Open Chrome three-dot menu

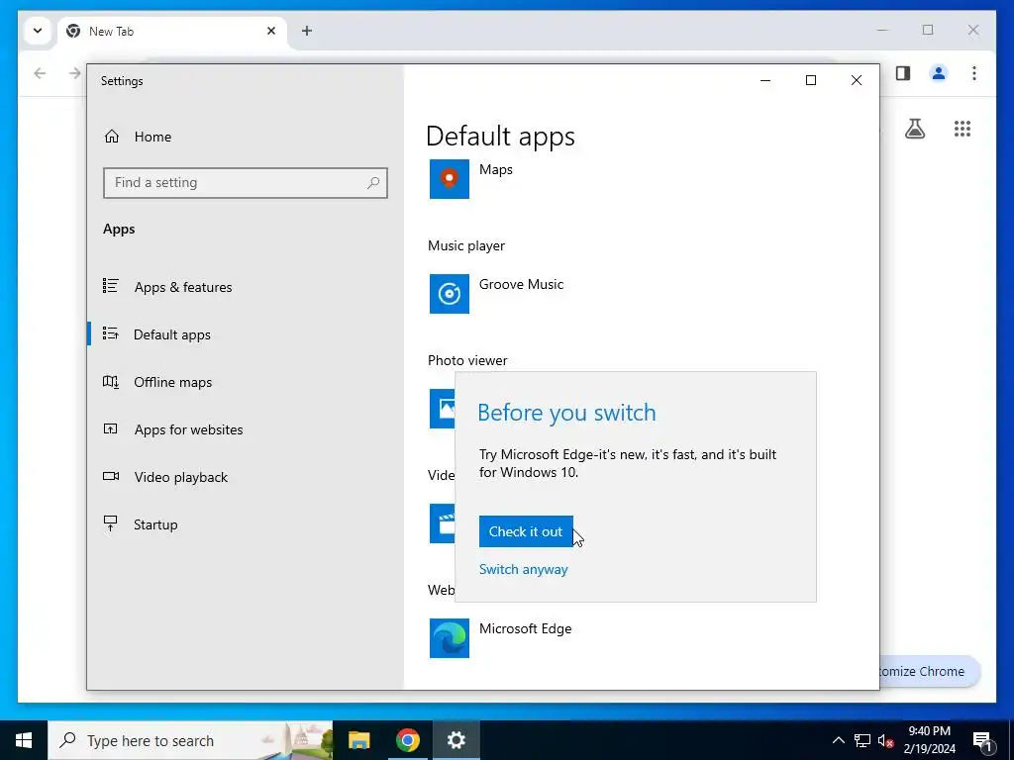point(974,73)
